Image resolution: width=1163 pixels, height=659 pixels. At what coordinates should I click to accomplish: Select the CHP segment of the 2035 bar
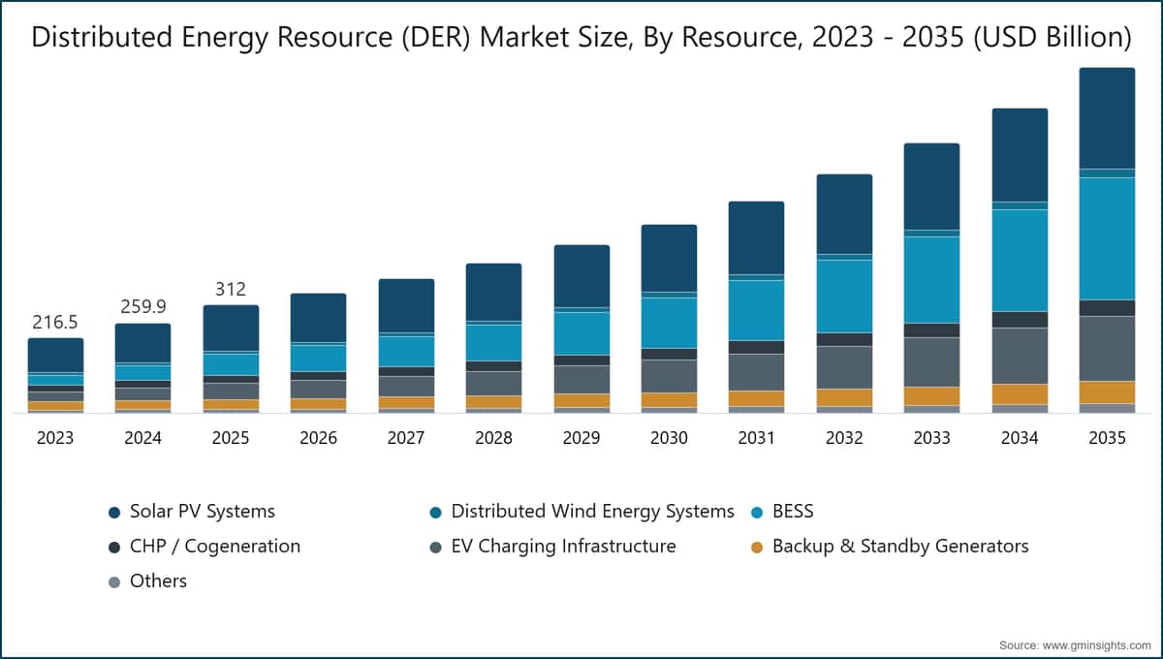click(x=1107, y=308)
